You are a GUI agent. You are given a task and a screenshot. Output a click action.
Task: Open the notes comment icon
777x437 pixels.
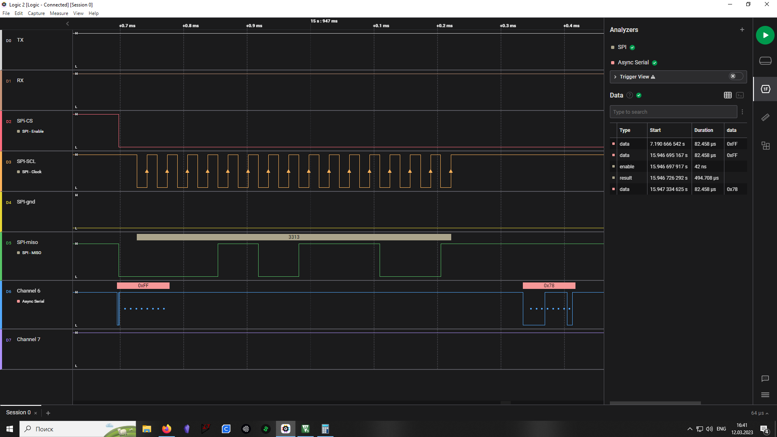[765, 379]
